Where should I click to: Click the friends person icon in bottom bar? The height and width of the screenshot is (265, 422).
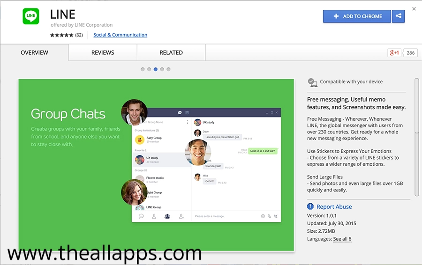click(154, 216)
